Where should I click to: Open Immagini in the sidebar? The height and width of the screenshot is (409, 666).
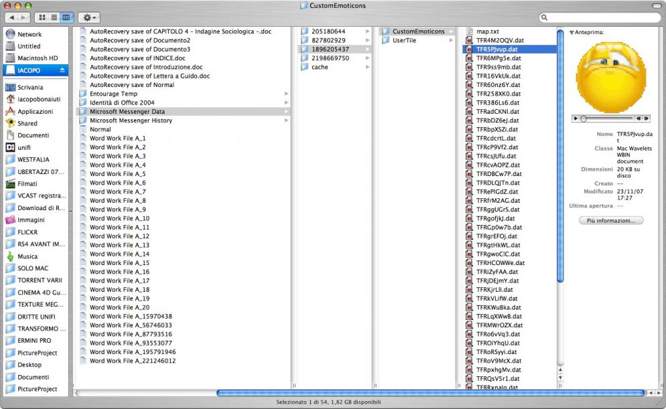(31, 220)
